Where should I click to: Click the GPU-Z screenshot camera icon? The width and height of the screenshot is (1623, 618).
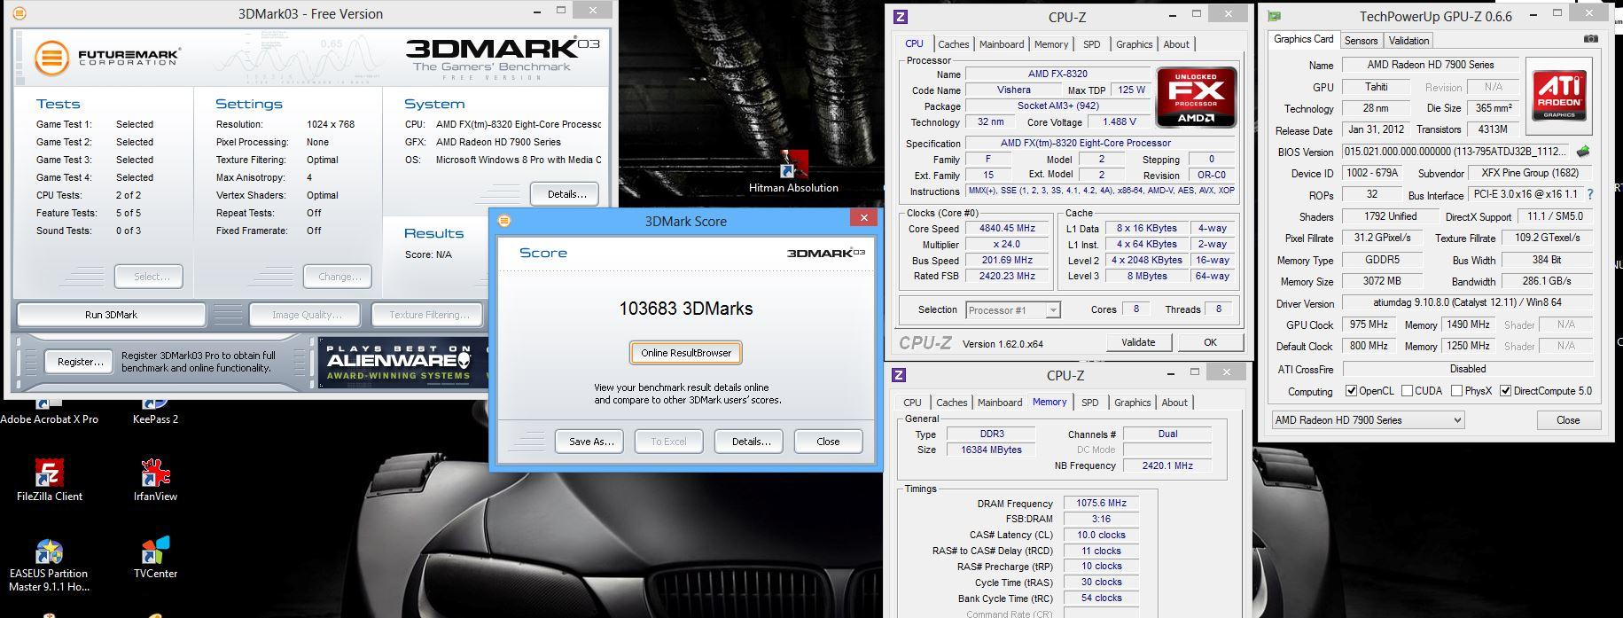(1590, 40)
